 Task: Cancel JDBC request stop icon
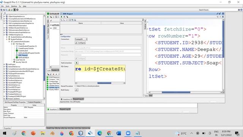click(64, 17)
